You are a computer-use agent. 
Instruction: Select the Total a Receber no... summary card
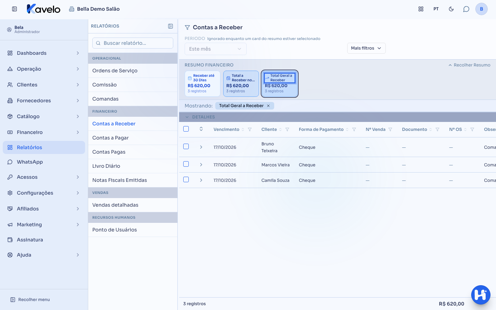tap(241, 84)
